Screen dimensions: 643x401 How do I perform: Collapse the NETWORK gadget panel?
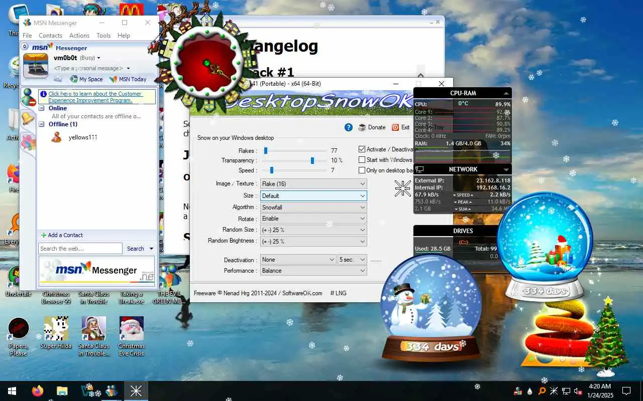point(506,169)
